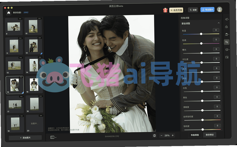Go to the home screen icon
Viewport: 237px width, 147px height.
click(9, 13)
